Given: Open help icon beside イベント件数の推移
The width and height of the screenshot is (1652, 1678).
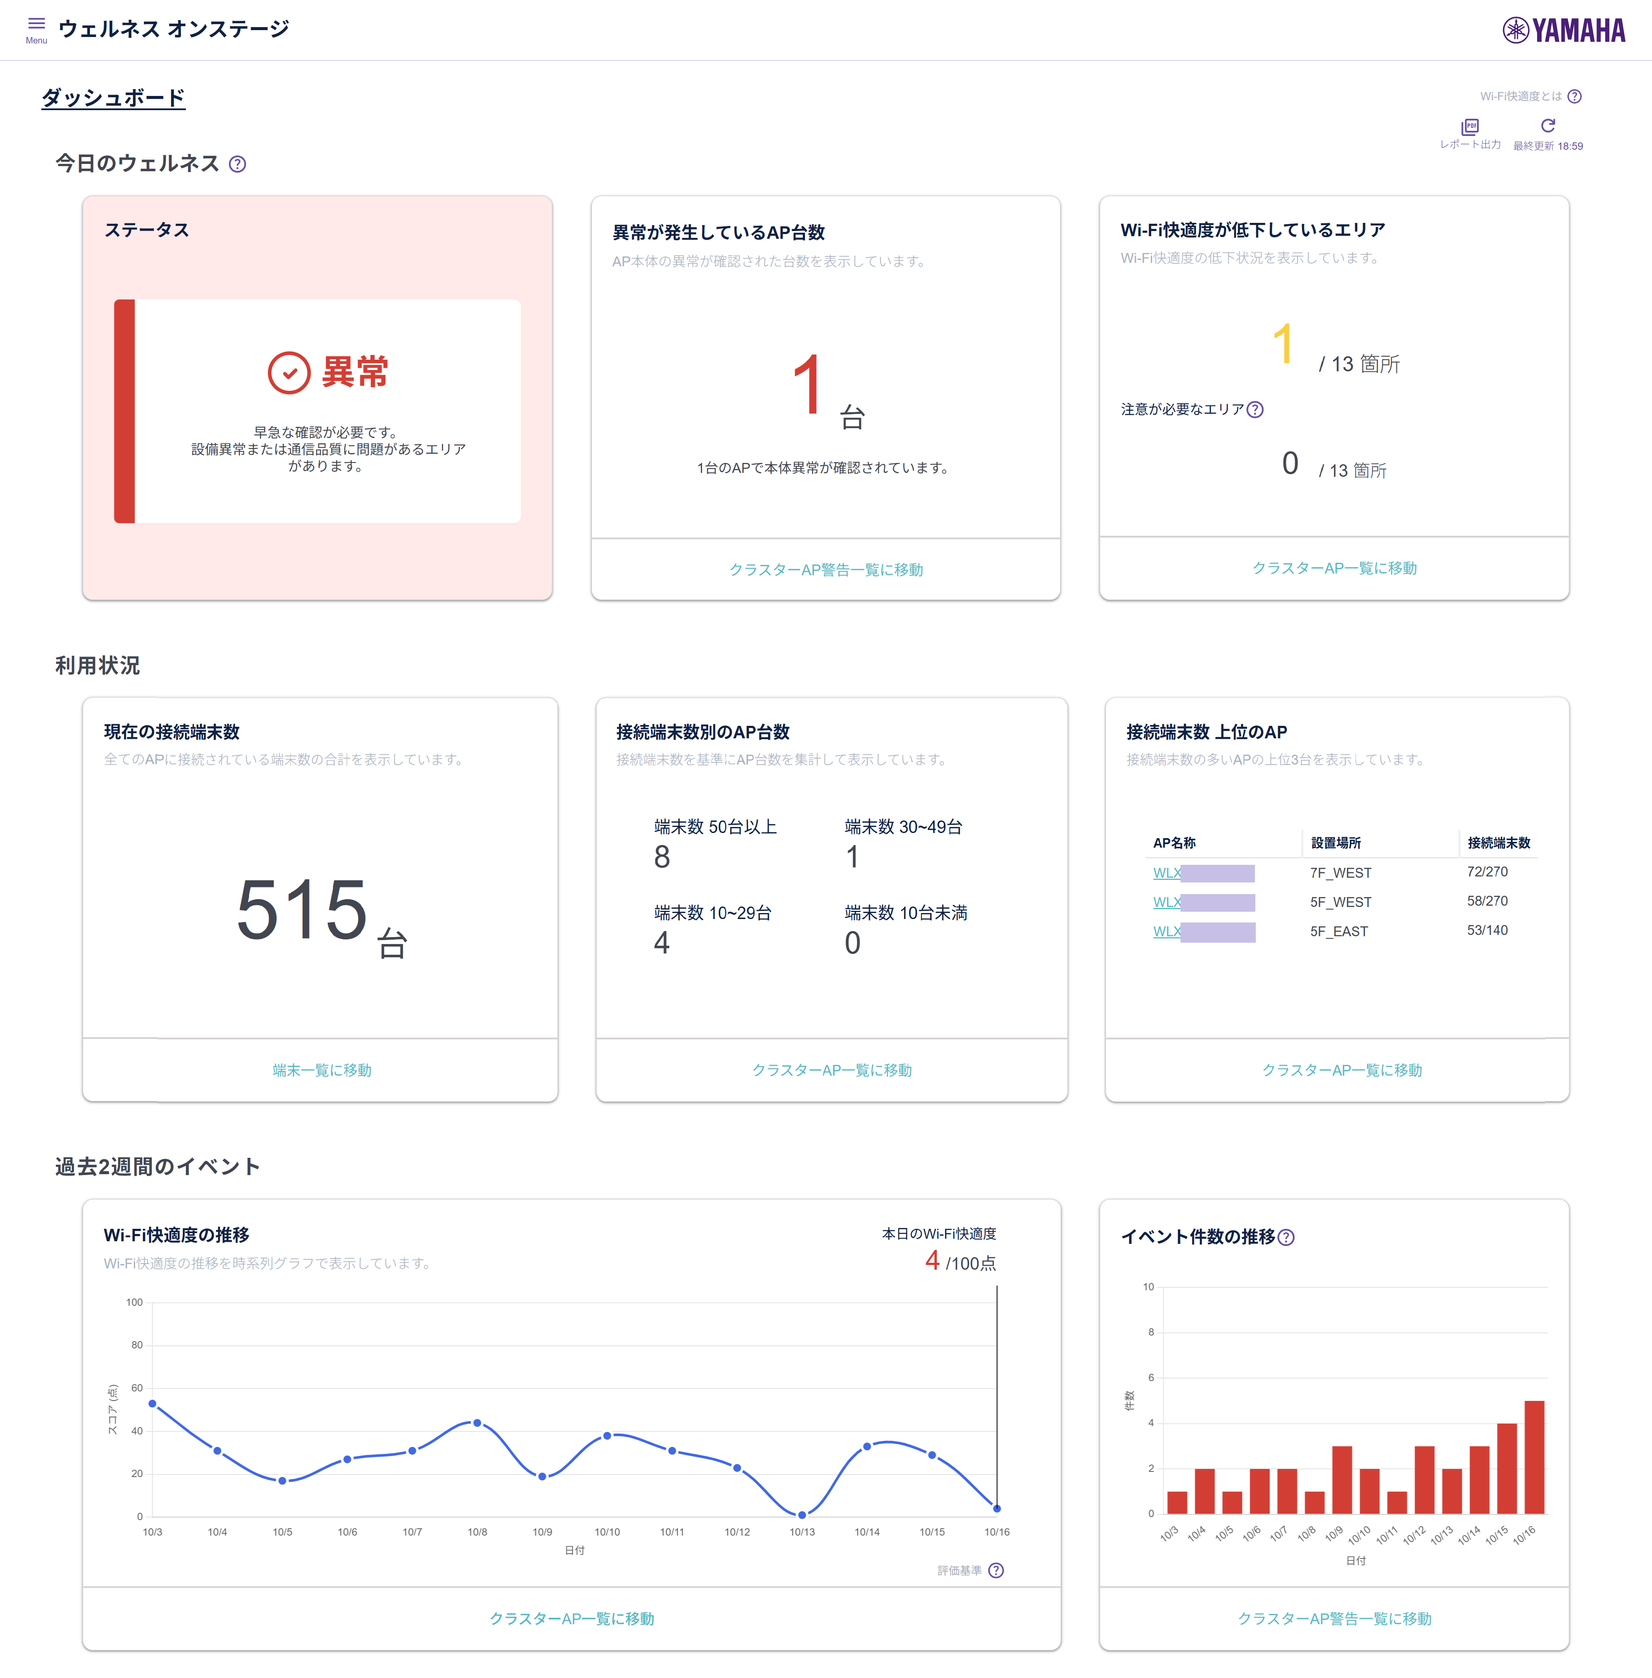Looking at the screenshot, I should click(1287, 1237).
